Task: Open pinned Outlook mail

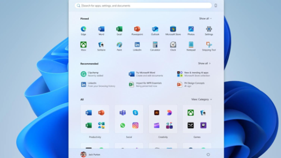Action: pos(155,31)
